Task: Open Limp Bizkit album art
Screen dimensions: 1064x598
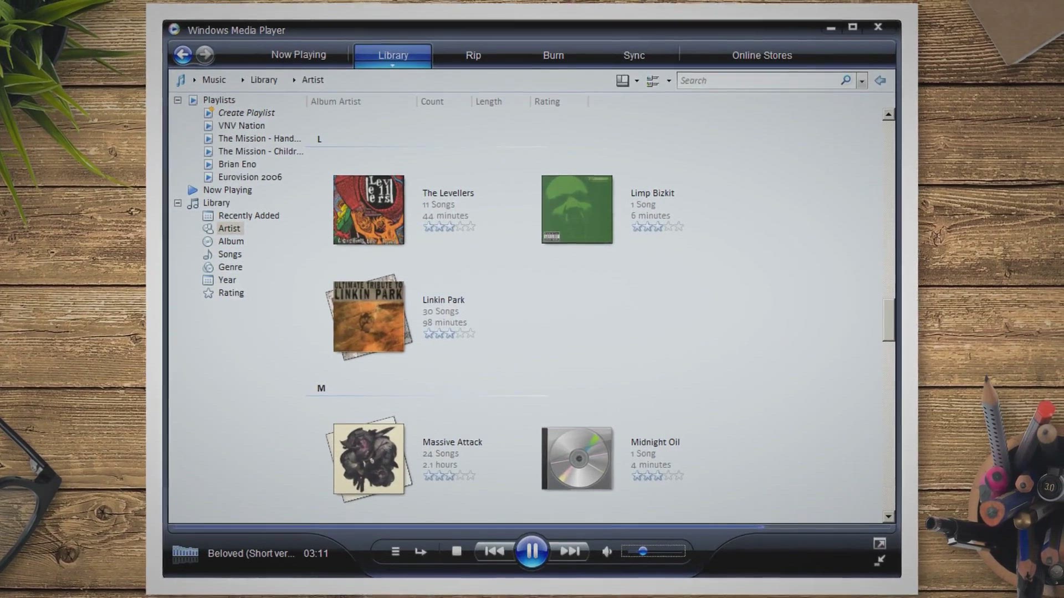Action: (x=577, y=209)
